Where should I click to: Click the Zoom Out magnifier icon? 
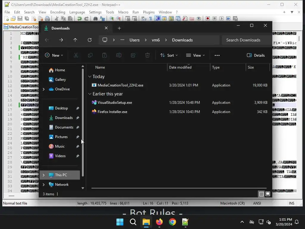pyautogui.click(x=118, y=18)
